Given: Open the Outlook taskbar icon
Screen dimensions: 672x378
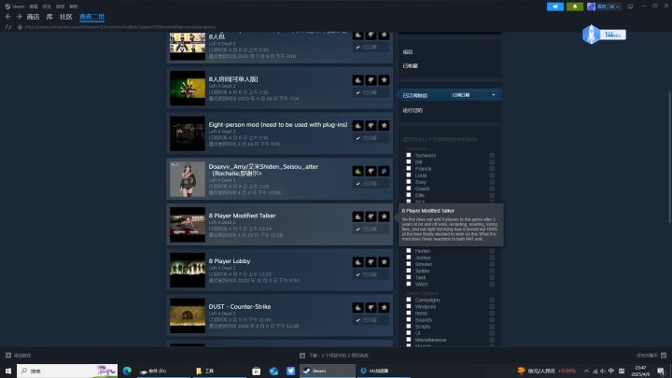Looking at the screenshot, I should pos(273,371).
